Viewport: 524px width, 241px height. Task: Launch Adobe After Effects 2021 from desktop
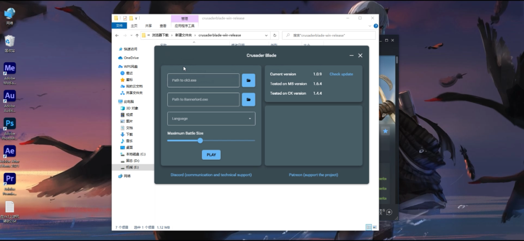10,156
